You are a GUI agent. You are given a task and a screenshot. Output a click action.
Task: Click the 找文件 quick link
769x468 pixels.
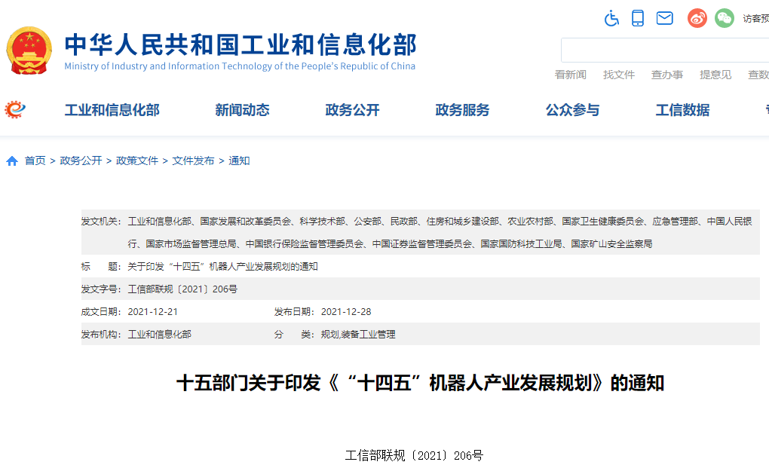pos(619,75)
